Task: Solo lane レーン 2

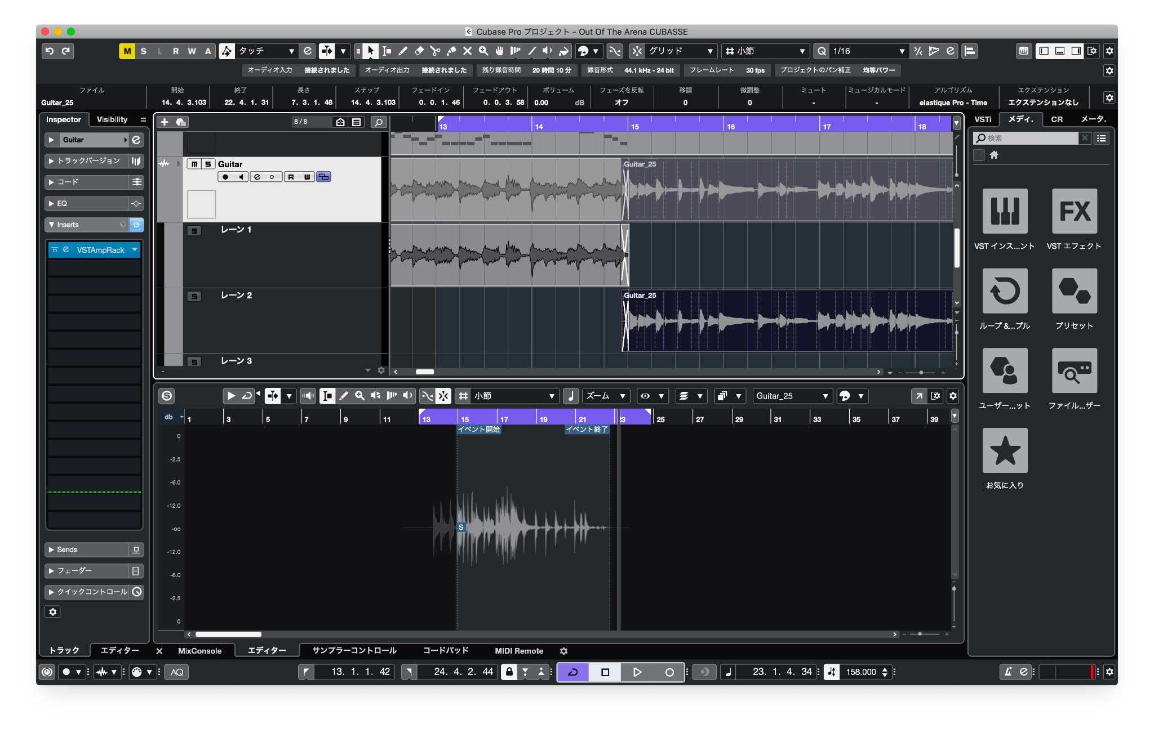Action: [194, 297]
